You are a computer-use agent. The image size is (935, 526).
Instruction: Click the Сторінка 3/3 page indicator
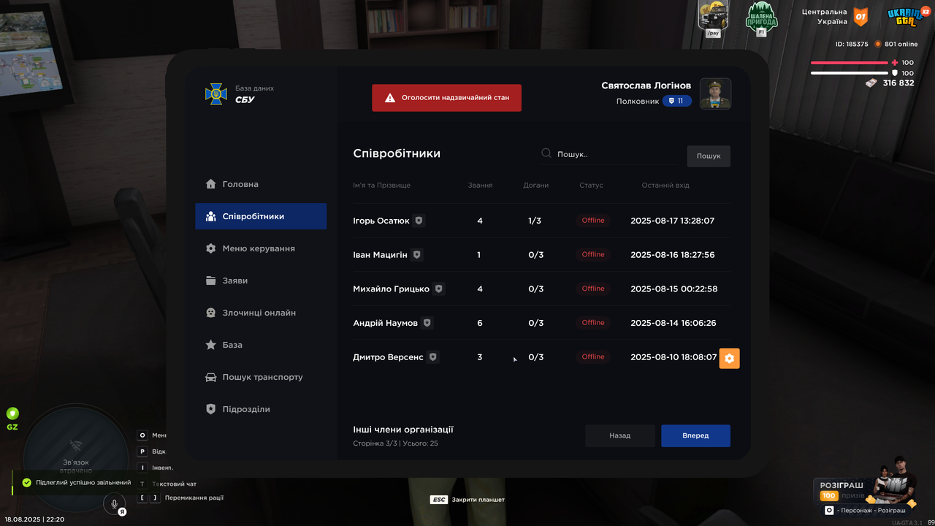375,443
